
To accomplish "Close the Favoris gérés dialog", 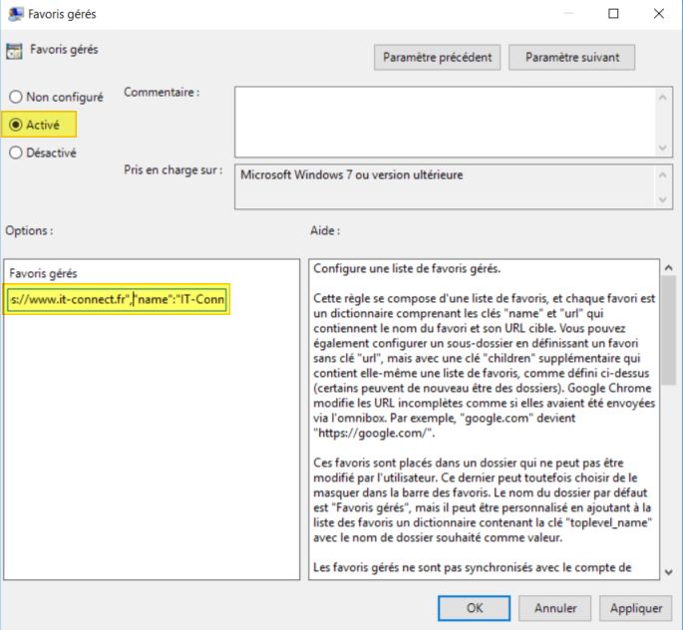I will click(x=658, y=14).
